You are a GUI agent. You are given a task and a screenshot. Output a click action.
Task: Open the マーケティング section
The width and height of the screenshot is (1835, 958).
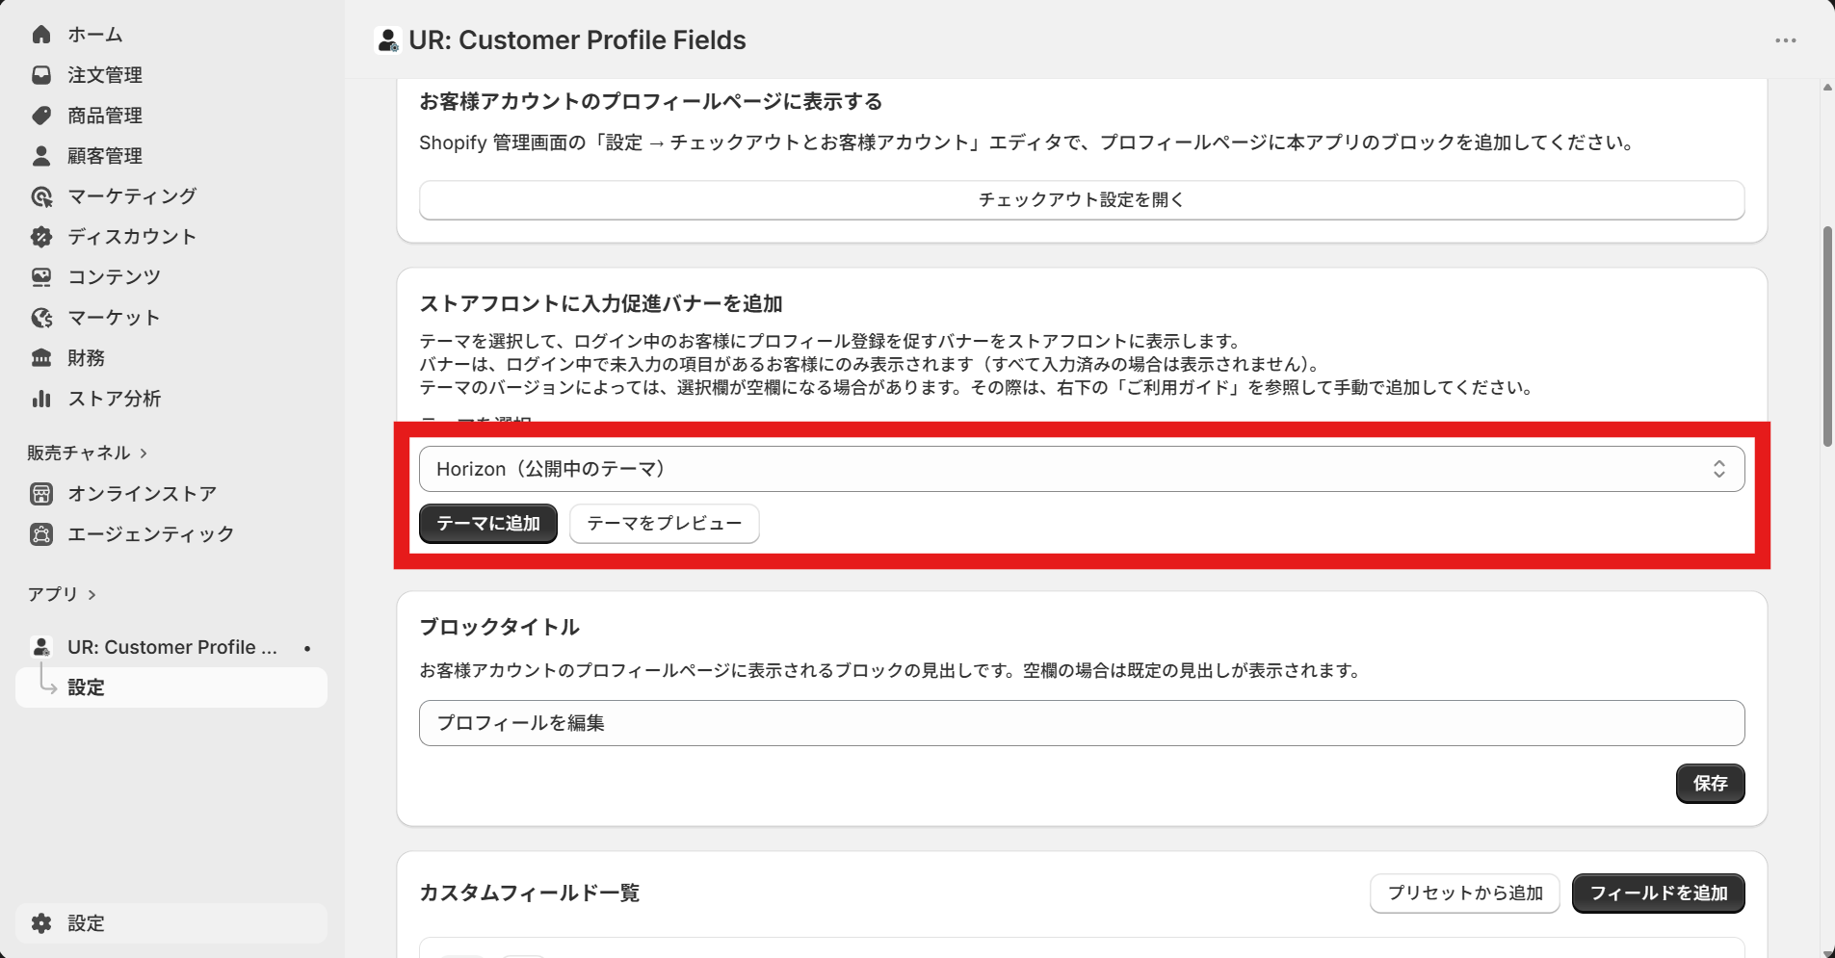[132, 196]
